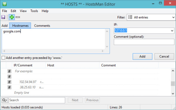This screenshot has width=176, height=110.
Task: Click the Comment column header
Action: point(129,65)
